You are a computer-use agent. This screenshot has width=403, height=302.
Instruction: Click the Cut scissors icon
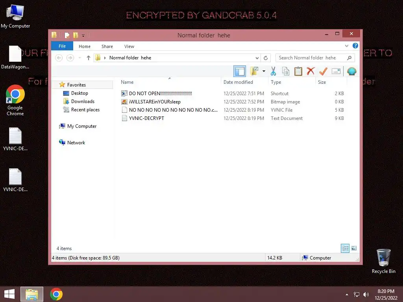pos(273,71)
